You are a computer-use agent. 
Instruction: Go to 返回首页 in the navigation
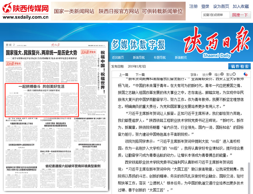118,57
